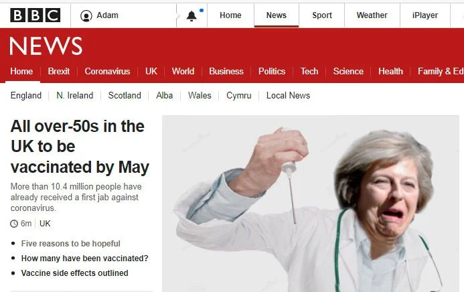This screenshot has width=464, height=292.
Task: Open the Politics section
Action: 272,71
